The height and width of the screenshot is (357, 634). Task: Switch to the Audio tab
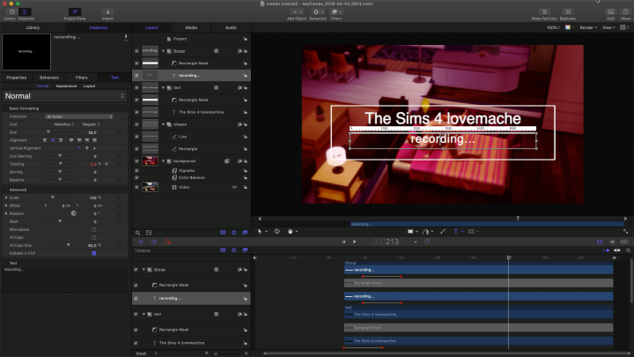(x=231, y=27)
